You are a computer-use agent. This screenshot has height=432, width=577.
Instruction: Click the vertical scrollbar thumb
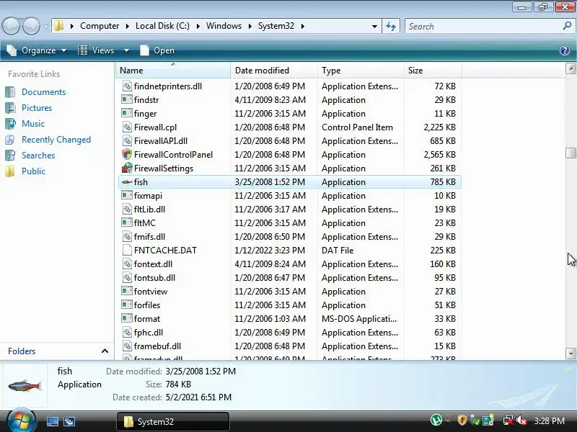point(571,153)
